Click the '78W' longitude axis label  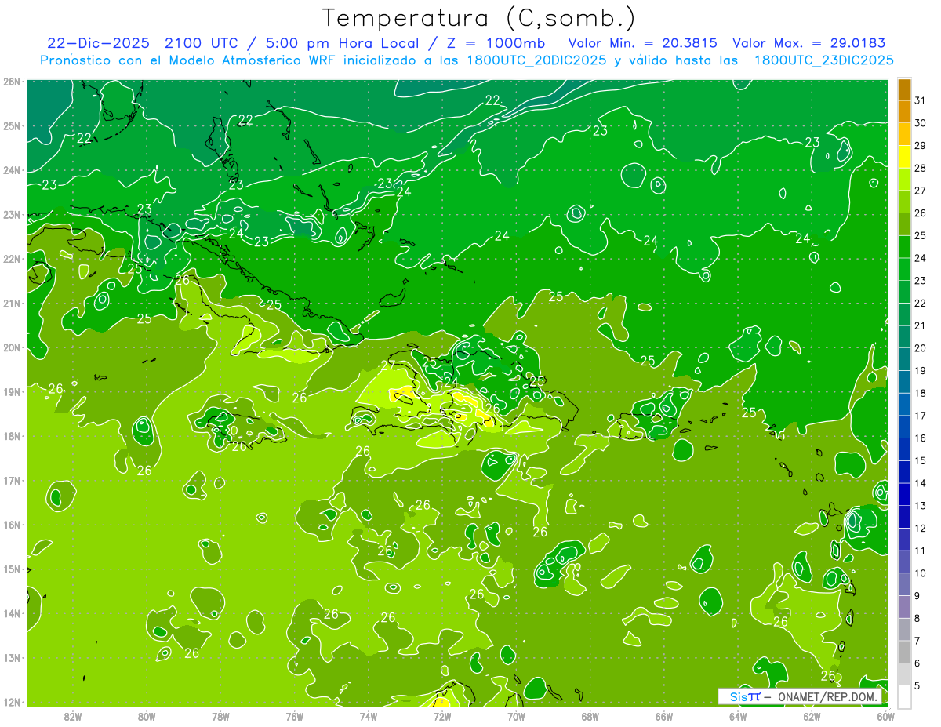tap(220, 715)
